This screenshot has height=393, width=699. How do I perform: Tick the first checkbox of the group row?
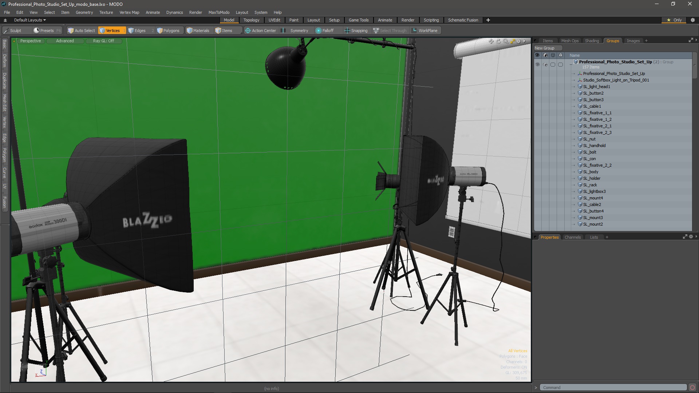[x=553, y=64]
